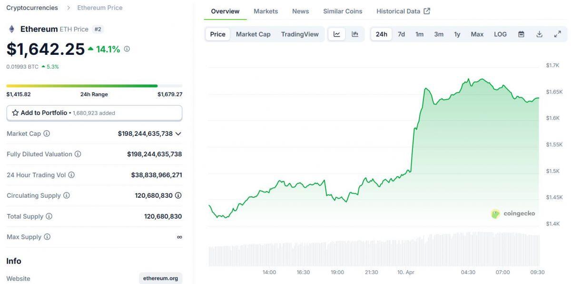Click the Ethereum diamond logo icon
Screen dimensions: 571x284
[x=11, y=29]
